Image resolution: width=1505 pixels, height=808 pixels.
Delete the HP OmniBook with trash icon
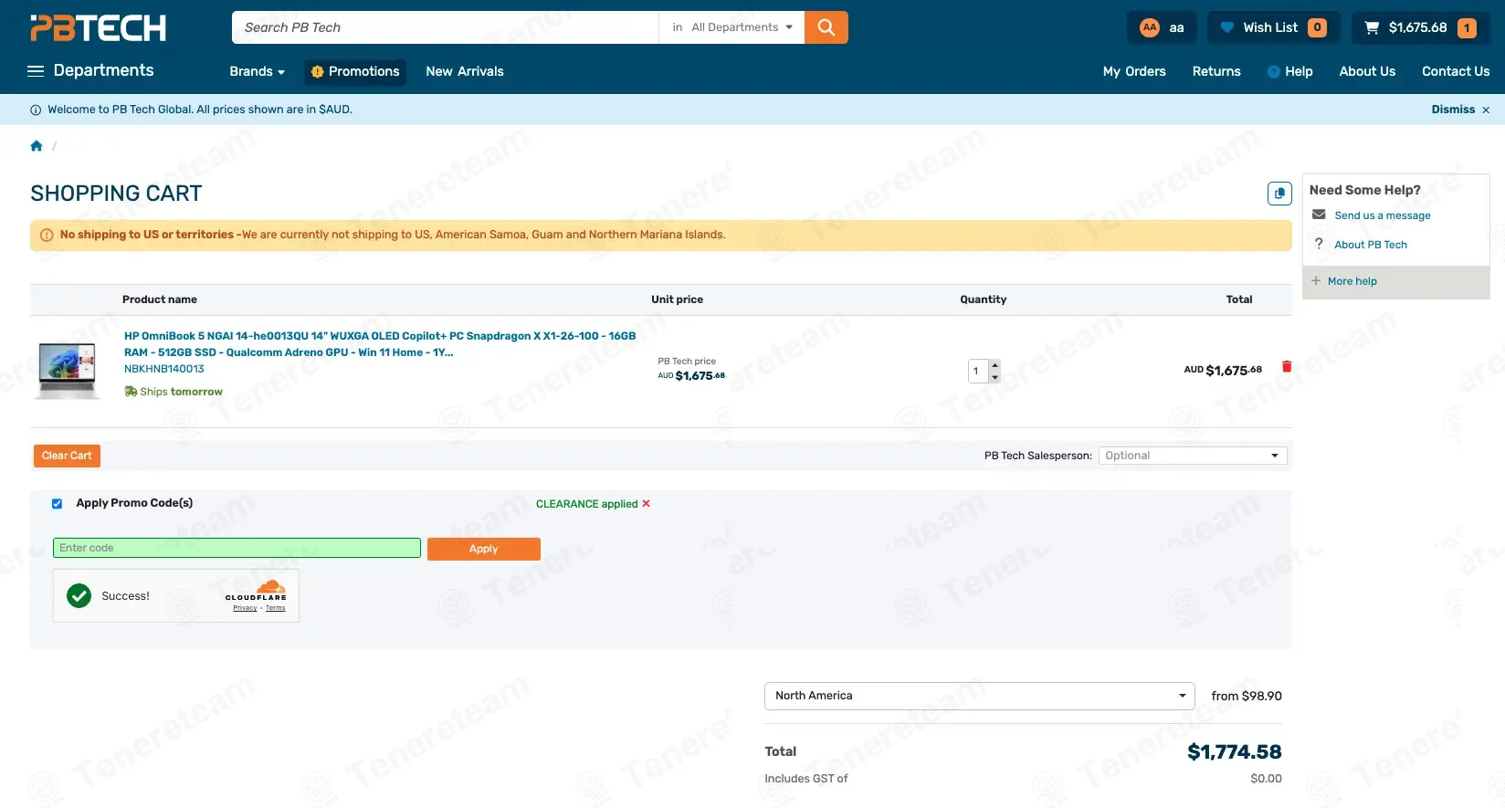(1287, 367)
